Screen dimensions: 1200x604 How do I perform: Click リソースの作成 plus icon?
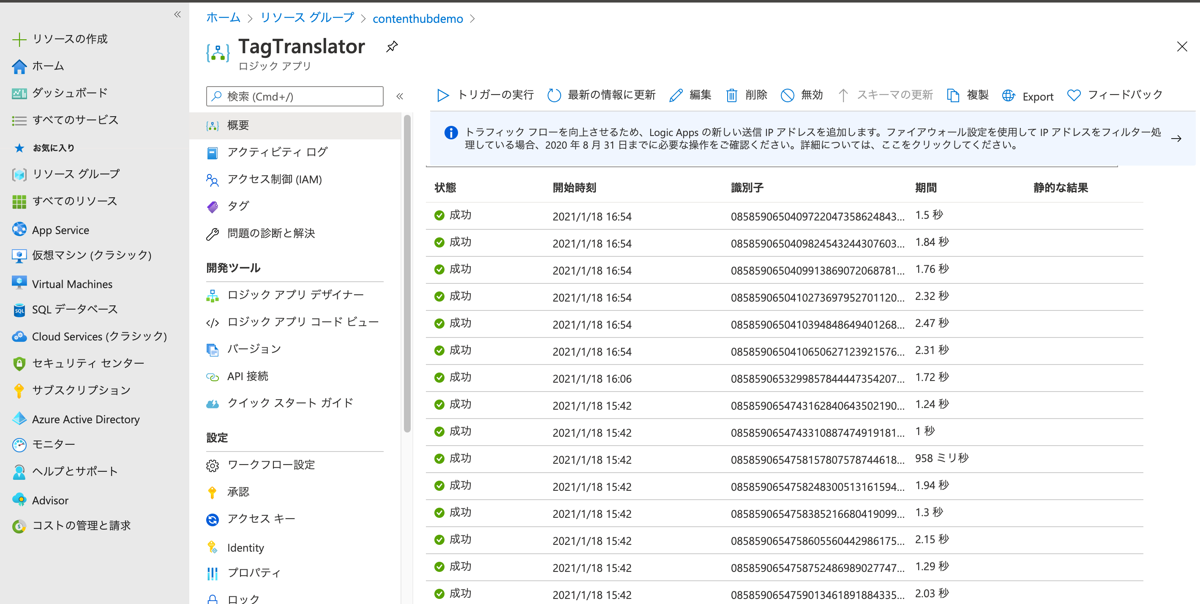[19, 40]
